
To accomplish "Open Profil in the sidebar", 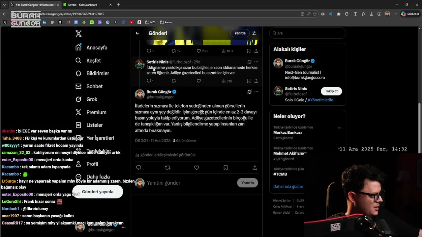I will click(x=86, y=164).
